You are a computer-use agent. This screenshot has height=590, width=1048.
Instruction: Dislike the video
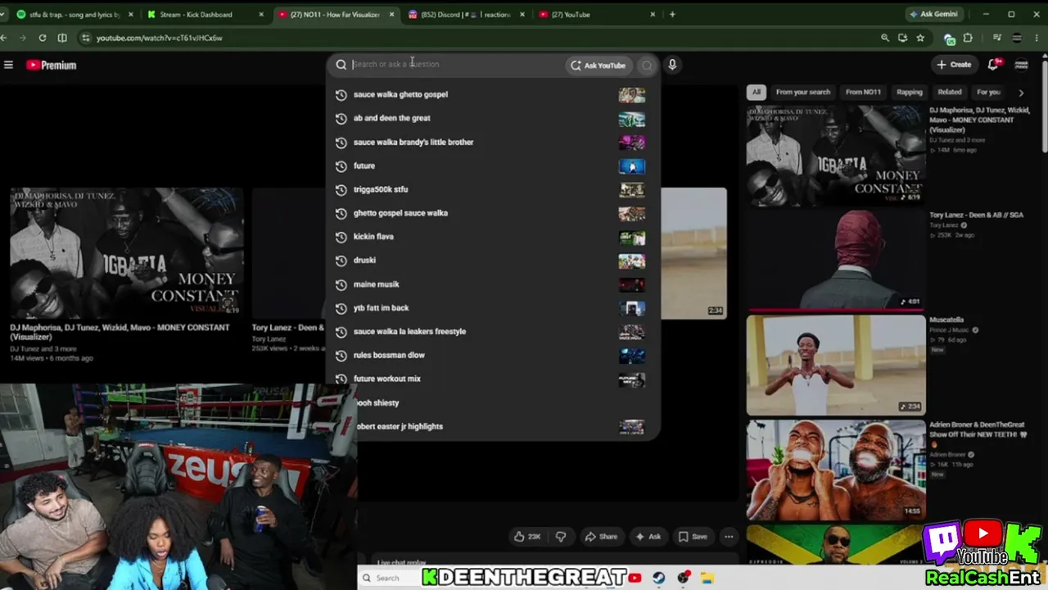tap(561, 537)
